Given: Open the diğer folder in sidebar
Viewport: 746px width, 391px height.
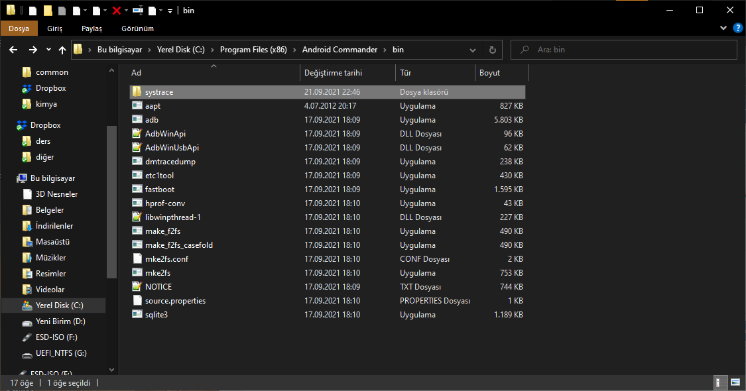Looking at the screenshot, I should 44,157.
